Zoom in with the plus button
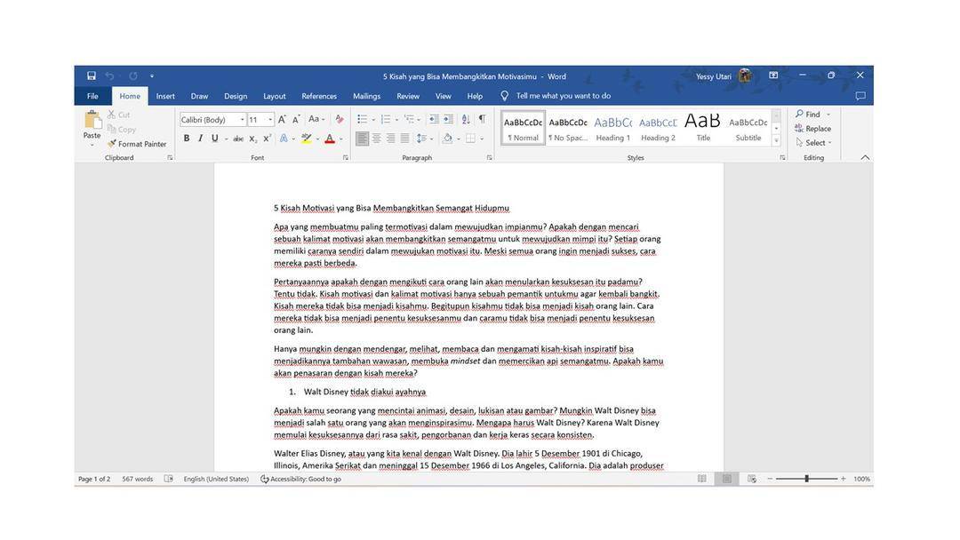 point(843,479)
